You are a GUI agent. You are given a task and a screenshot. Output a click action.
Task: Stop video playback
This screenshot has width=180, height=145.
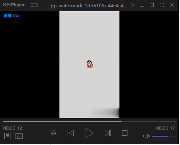click(125, 133)
